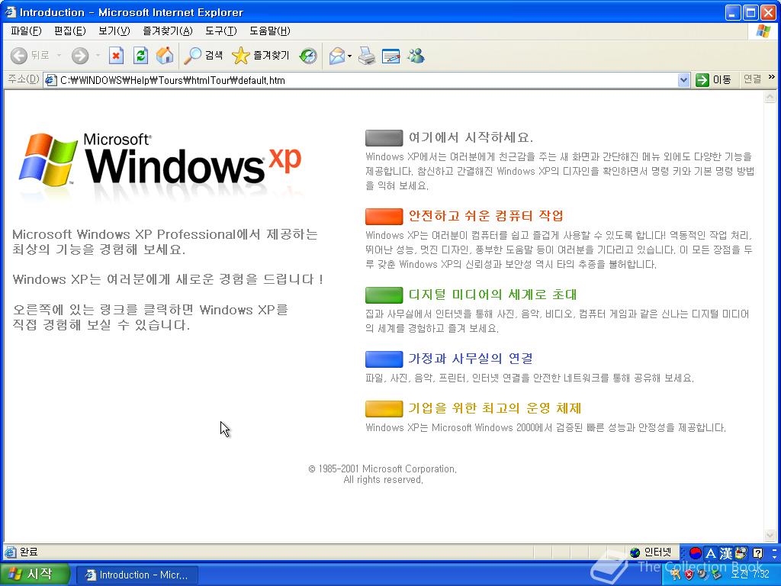Viewport: 781px width, 586px height.
Task: Click the Stop loading icon
Action: pyautogui.click(x=116, y=55)
